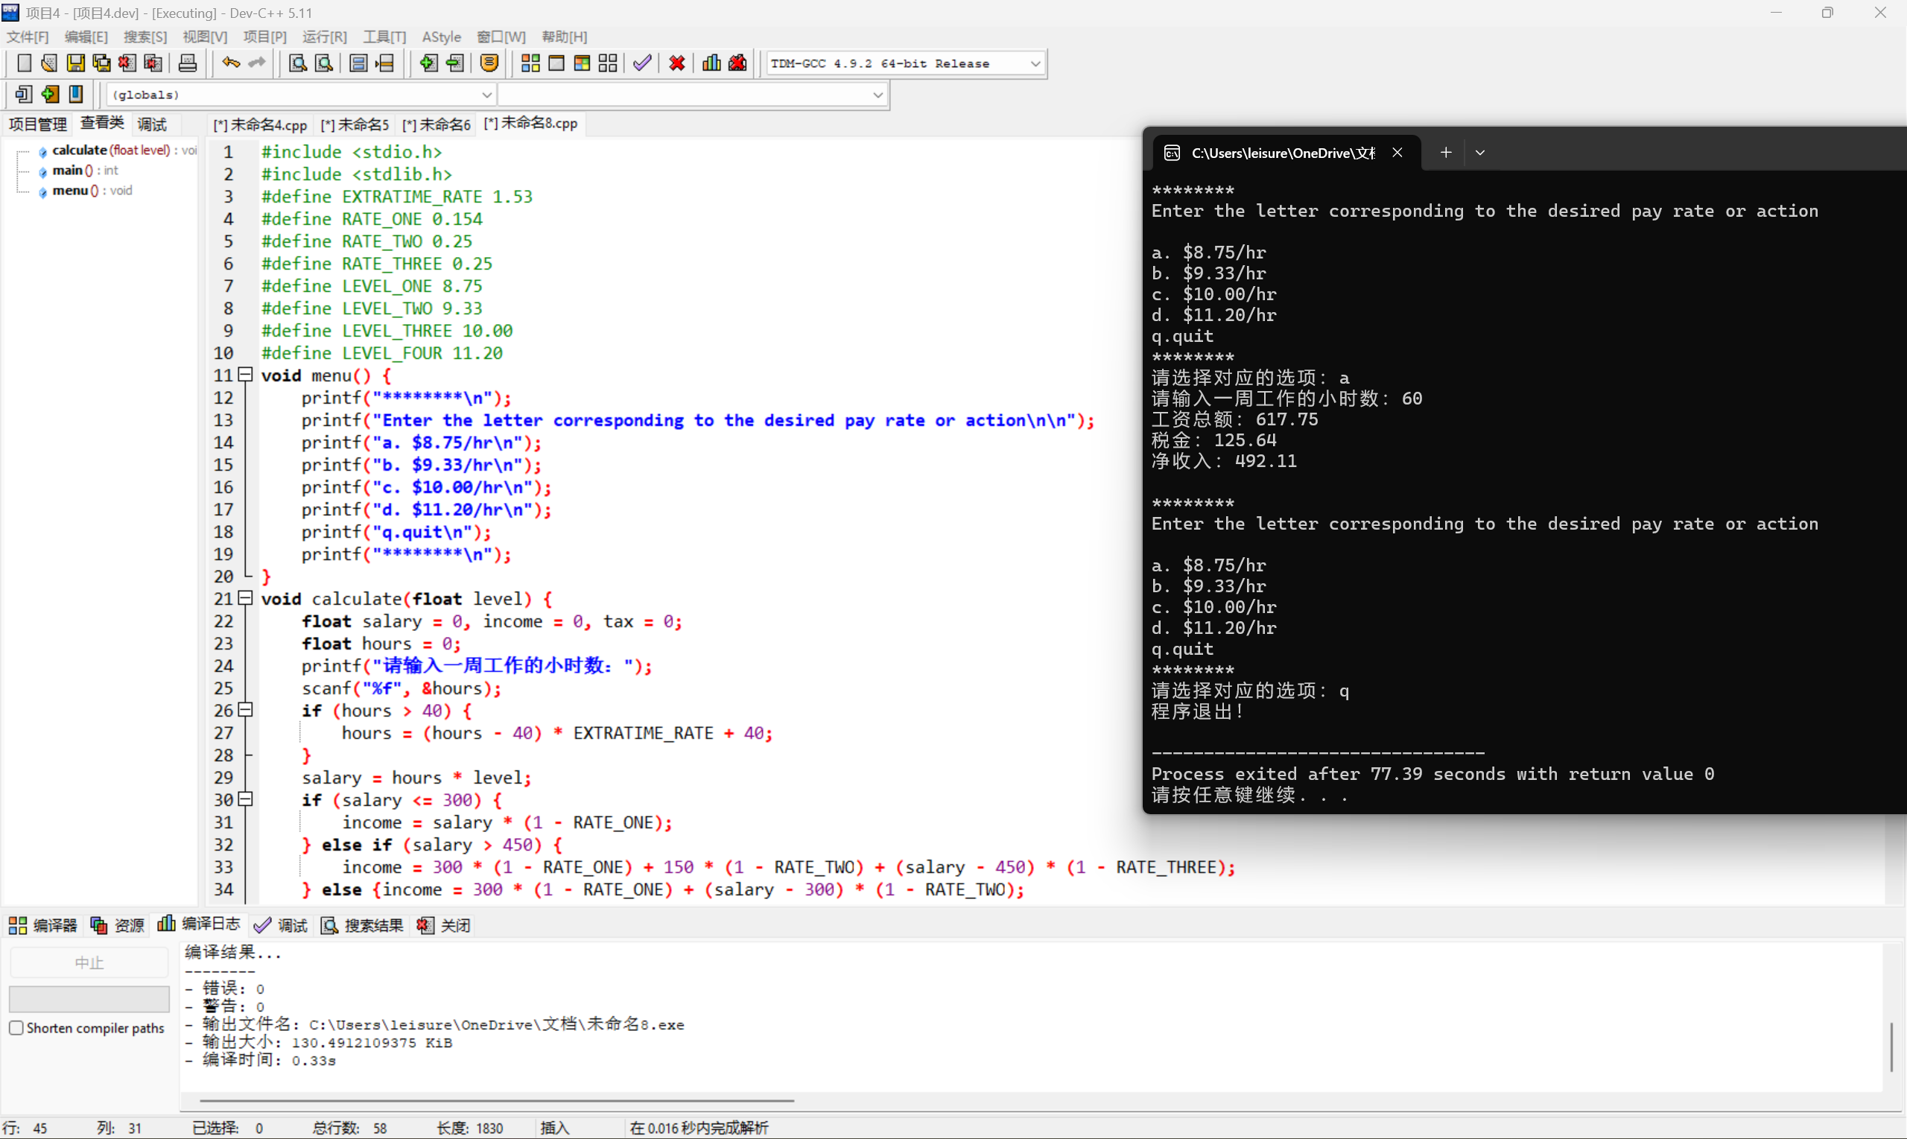The image size is (1907, 1139).
Task: Switch to the 调试 bottom panel tab
Action: pyautogui.click(x=291, y=925)
